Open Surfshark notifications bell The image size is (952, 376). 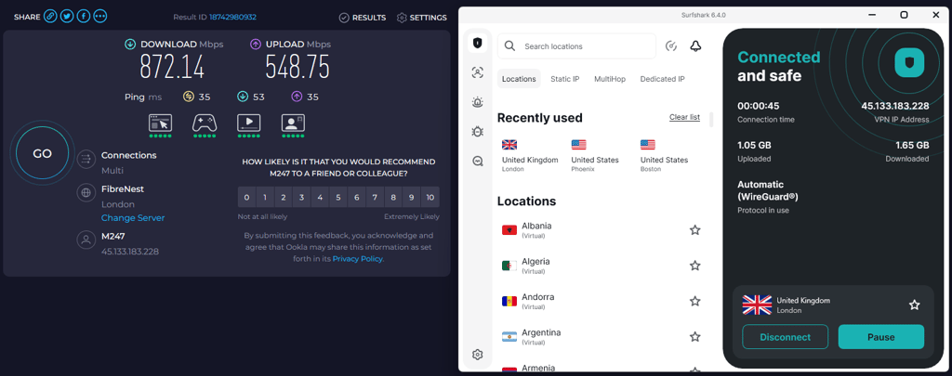pyautogui.click(x=695, y=46)
